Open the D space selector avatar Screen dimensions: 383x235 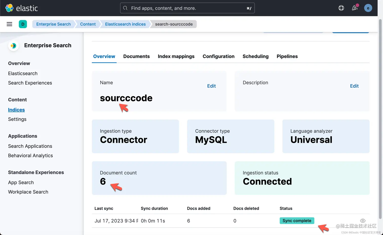coord(23,24)
